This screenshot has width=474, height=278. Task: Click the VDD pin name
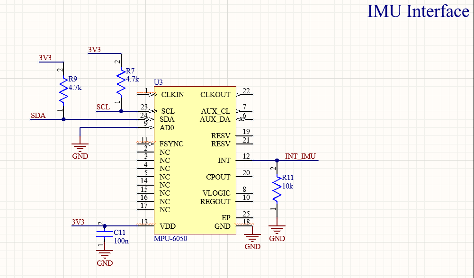(168, 226)
